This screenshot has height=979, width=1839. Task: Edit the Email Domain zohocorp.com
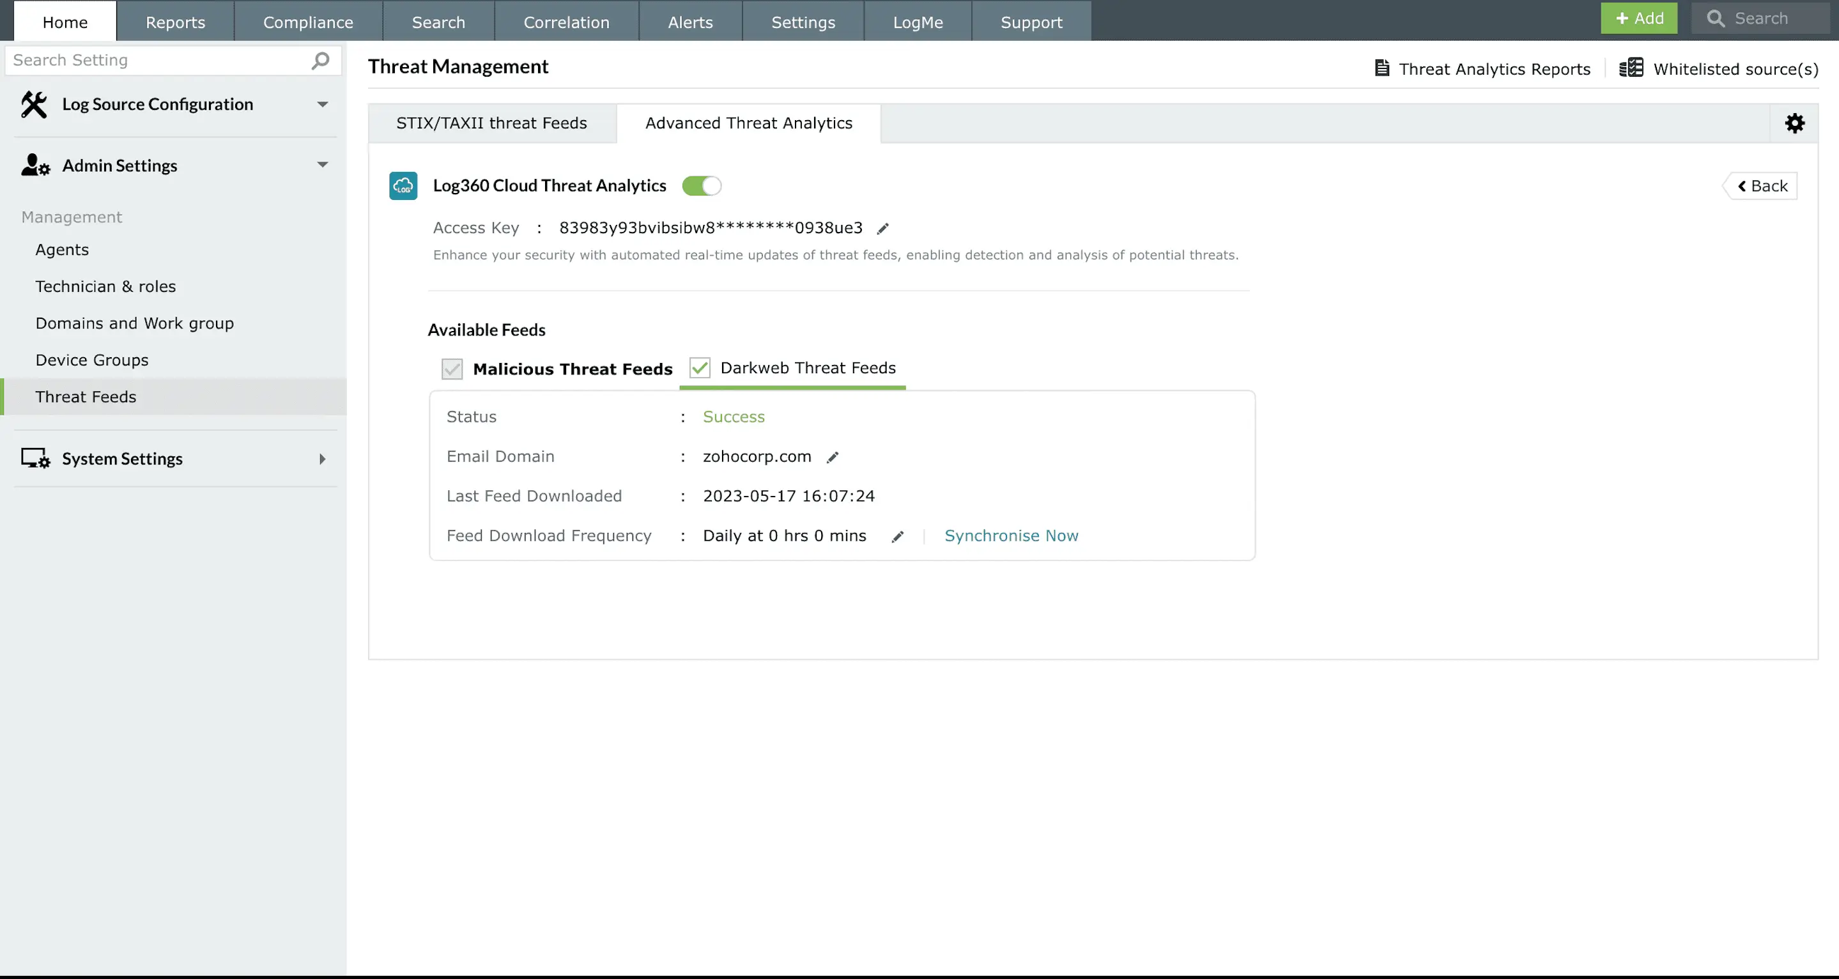833,456
